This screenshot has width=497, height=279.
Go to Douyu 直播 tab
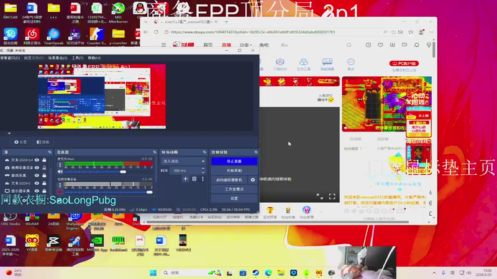point(226,45)
